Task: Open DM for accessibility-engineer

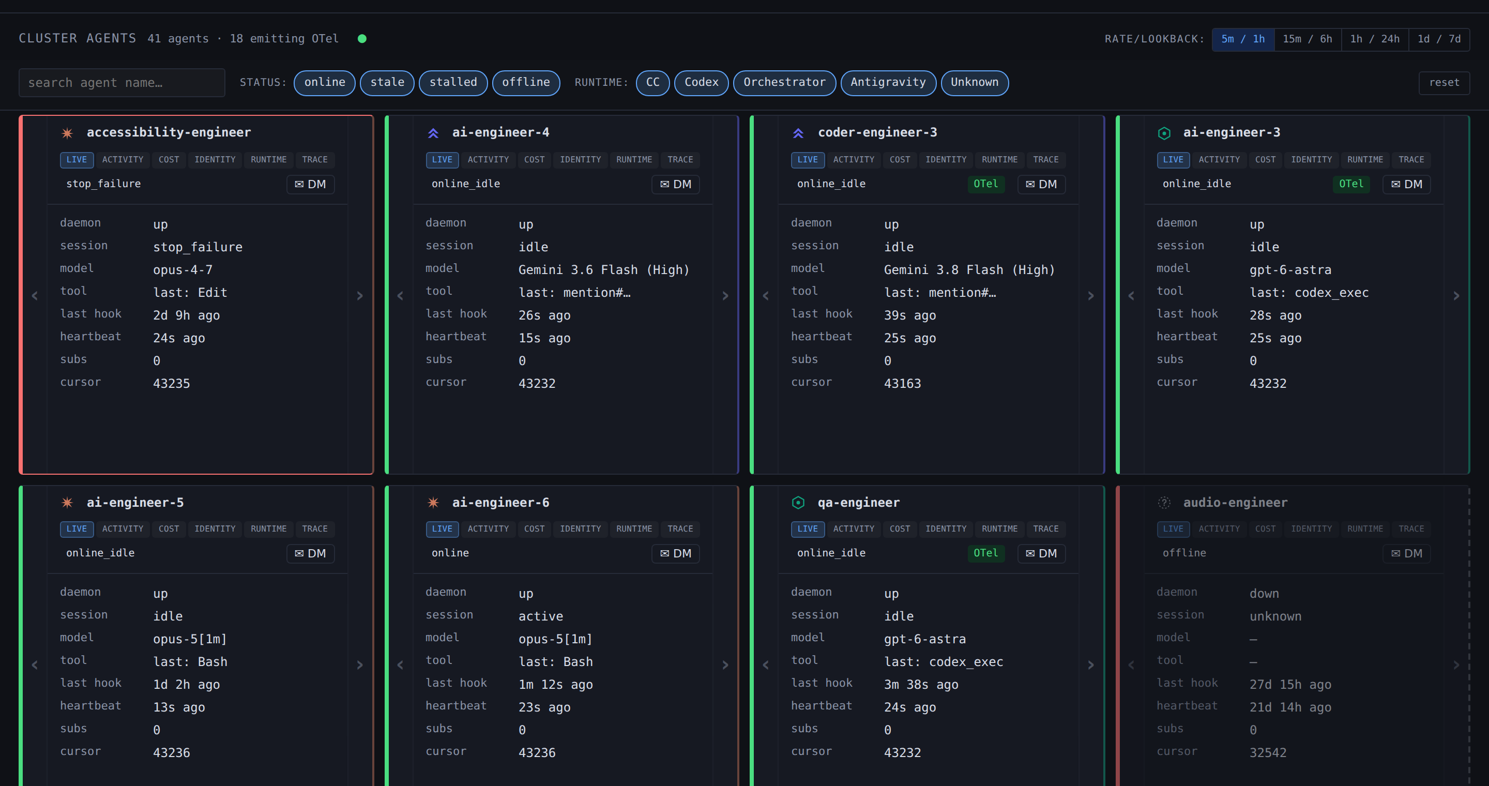Action: pyautogui.click(x=310, y=185)
